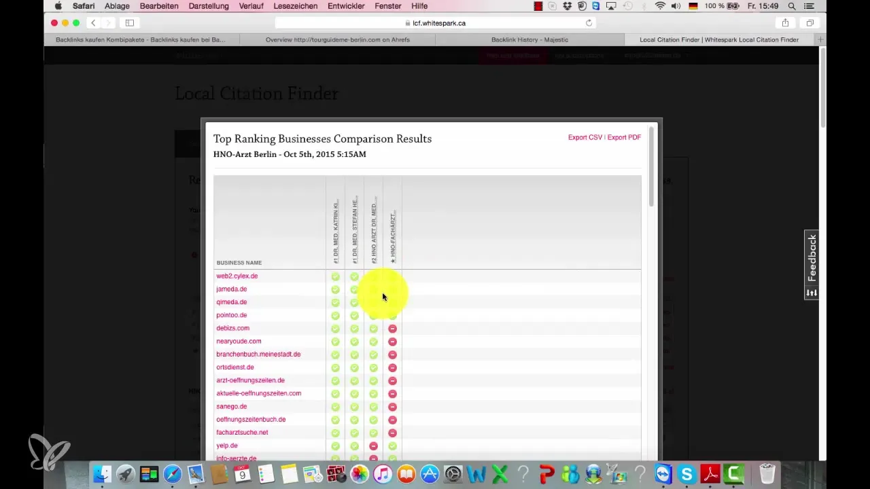Open Calendar showing date 9 in Dock
Image resolution: width=870 pixels, height=489 pixels.
coord(243,473)
